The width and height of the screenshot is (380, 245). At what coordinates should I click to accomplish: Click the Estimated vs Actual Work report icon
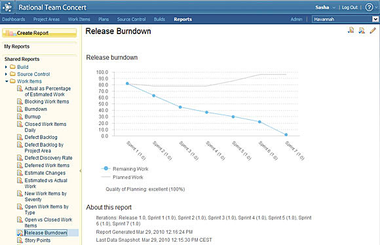tap(20, 180)
